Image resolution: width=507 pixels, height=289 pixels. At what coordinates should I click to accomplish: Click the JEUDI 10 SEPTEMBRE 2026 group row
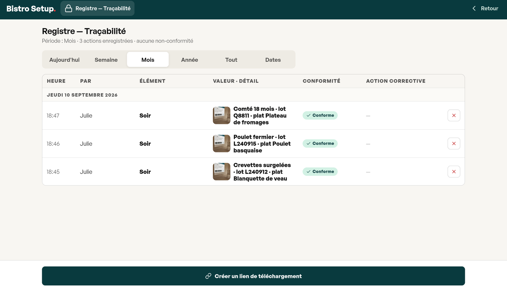253,95
